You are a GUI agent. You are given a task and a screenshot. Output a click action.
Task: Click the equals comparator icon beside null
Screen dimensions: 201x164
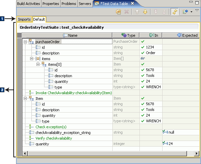165,132
